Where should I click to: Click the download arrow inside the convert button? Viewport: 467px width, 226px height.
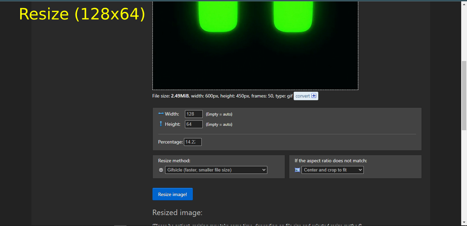coord(314,96)
